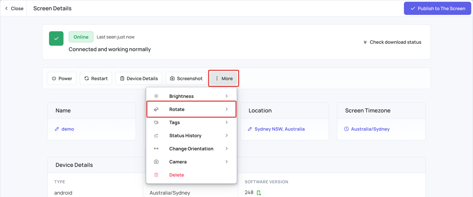Click the back arrow icon
The image size is (473, 197).
click(x=6, y=8)
